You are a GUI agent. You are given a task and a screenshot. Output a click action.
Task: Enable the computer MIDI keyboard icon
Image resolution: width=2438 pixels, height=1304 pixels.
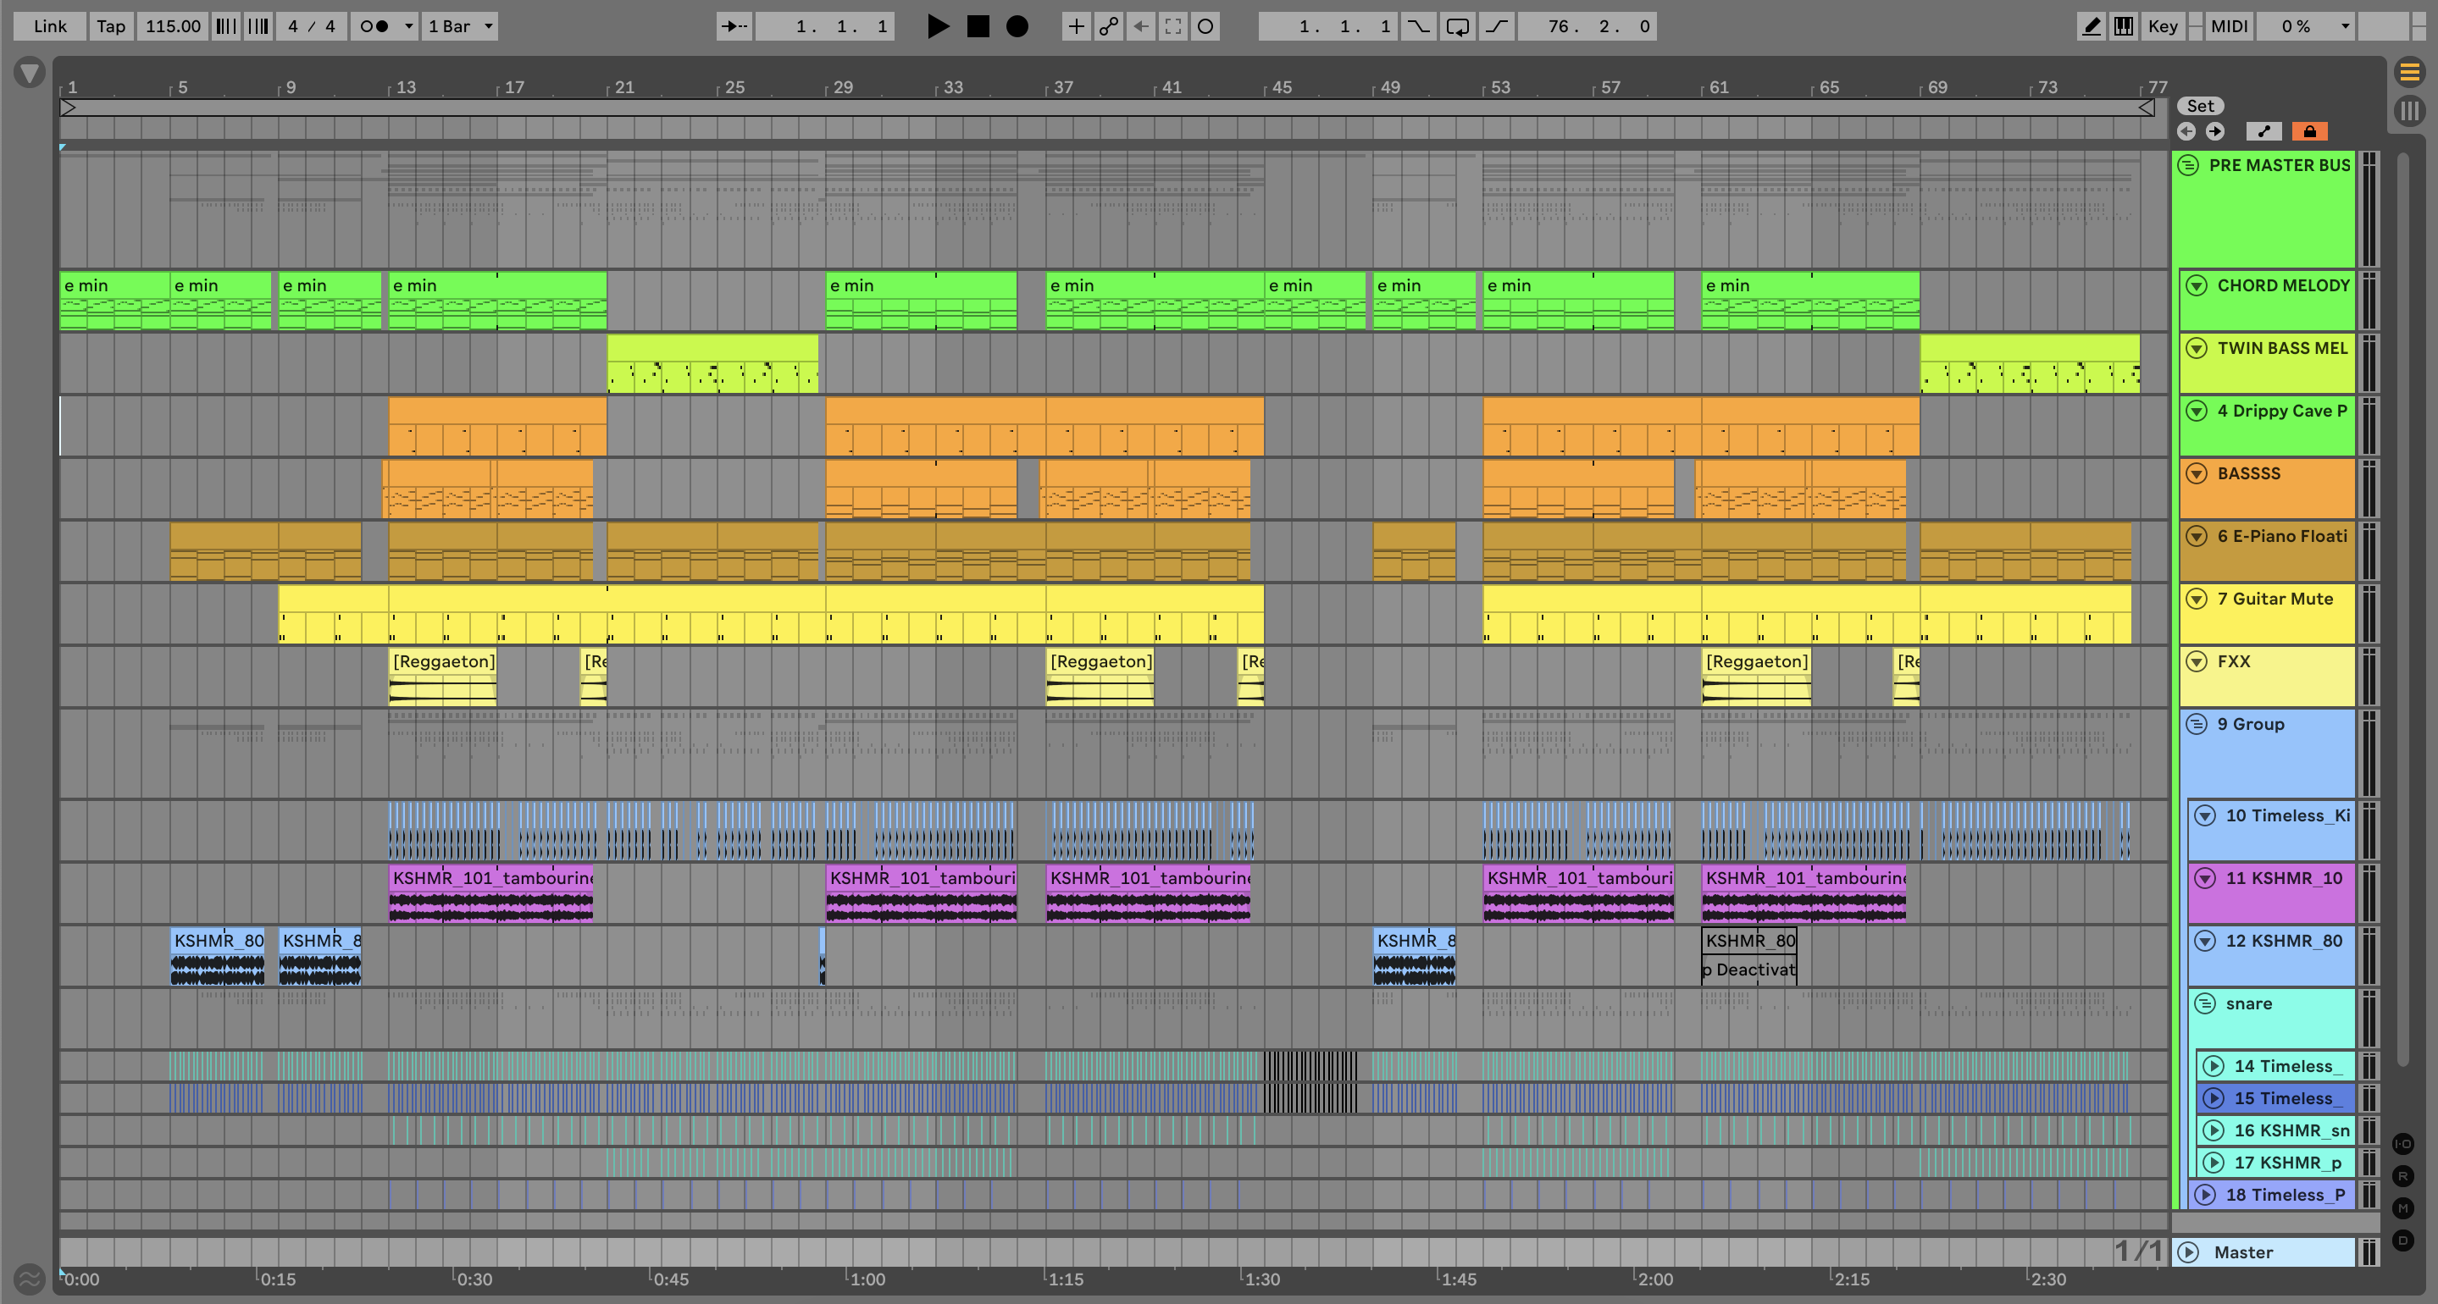coord(2124,26)
